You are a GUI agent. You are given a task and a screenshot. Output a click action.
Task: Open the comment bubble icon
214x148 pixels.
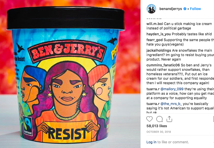(159, 119)
